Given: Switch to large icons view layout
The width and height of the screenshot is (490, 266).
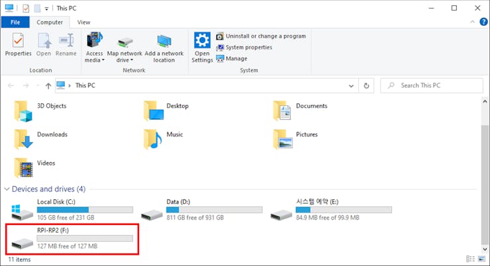Looking at the screenshot, I should tap(481, 259).
